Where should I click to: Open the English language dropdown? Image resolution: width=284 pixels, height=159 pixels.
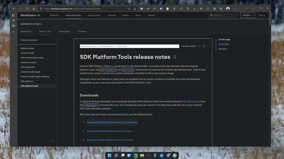pos(248,15)
